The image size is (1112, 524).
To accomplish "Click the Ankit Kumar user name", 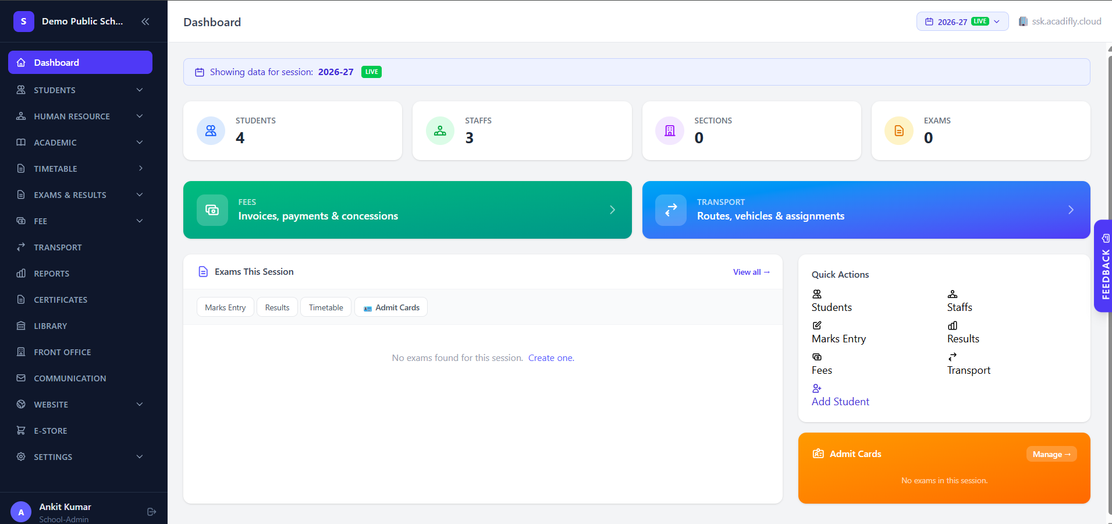I will click(x=65, y=507).
